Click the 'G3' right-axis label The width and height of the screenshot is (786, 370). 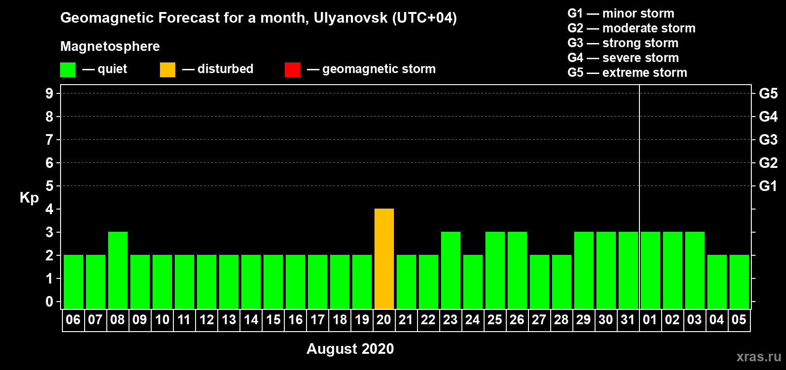coord(768,140)
